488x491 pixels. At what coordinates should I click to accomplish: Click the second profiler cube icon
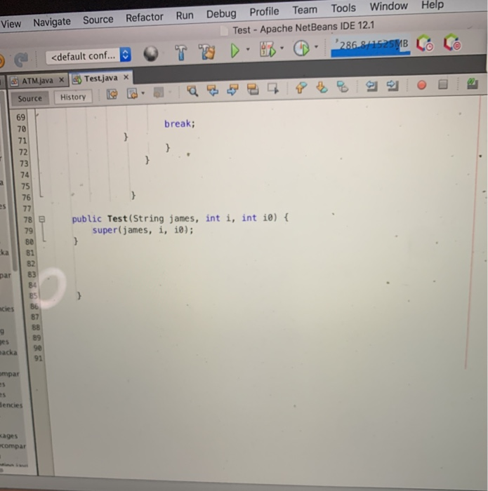[452, 43]
